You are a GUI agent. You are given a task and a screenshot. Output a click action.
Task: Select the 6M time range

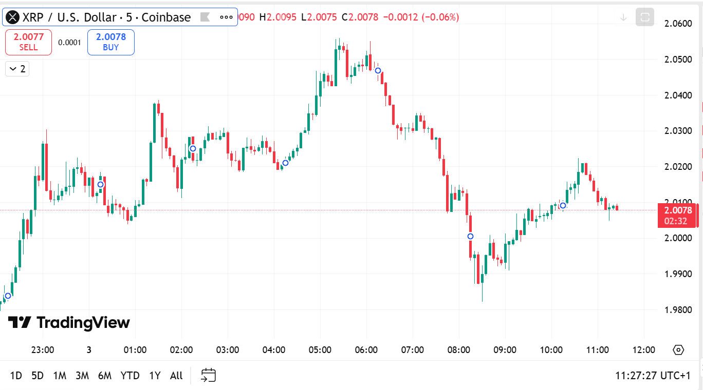pos(105,375)
